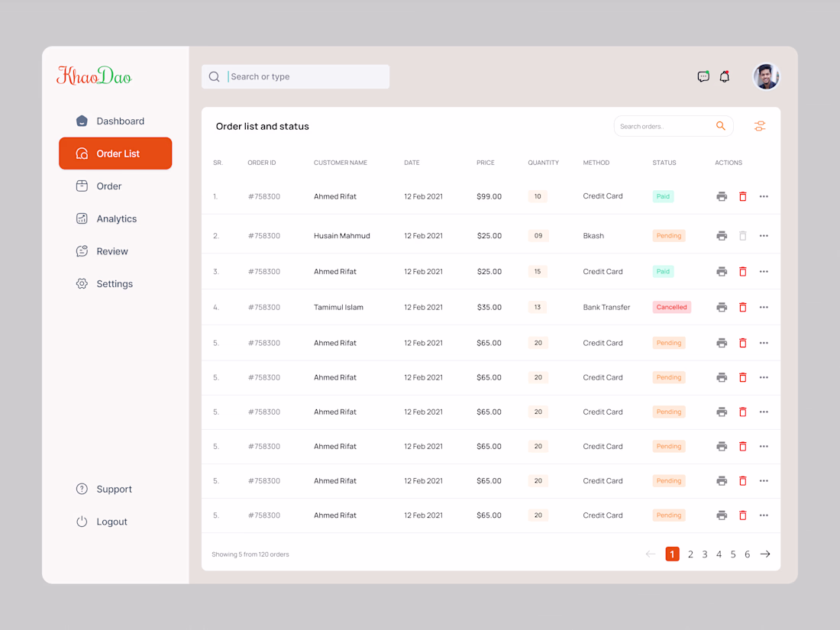Open more options for quantity 15 order
The width and height of the screenshot is (840, 630).
click(764, 272)
